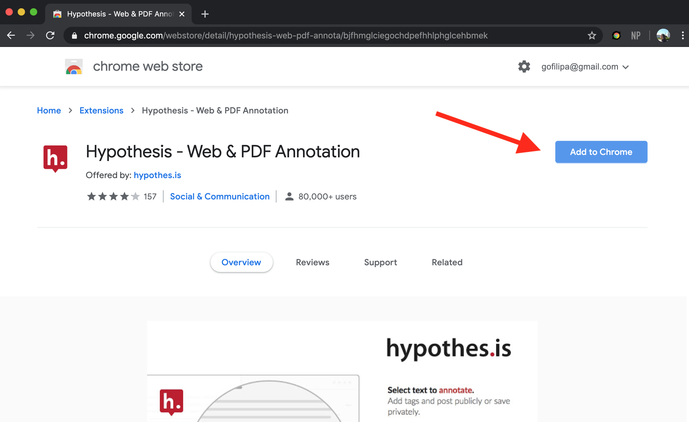The height and width of the screenshot is (422, 689).
Task: Click the Chrome profile avatar
Action: 663,35
